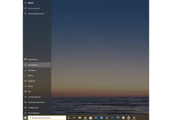Select Iconos anclados view
This screenshot has height=120, width=173.
point(34,8)
